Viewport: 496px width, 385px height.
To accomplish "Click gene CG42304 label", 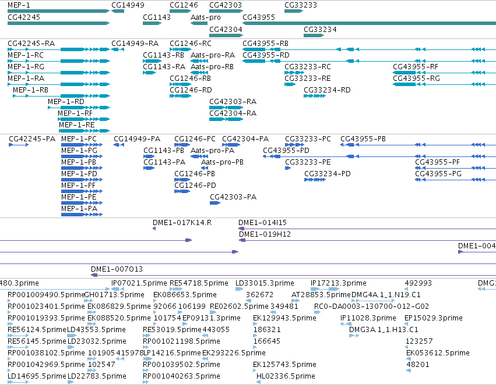I will point(226,29).
